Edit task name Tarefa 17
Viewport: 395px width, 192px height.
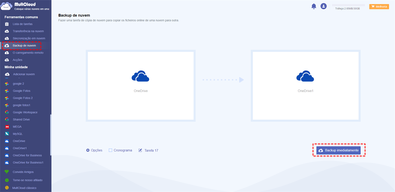(x=151, y=150)
